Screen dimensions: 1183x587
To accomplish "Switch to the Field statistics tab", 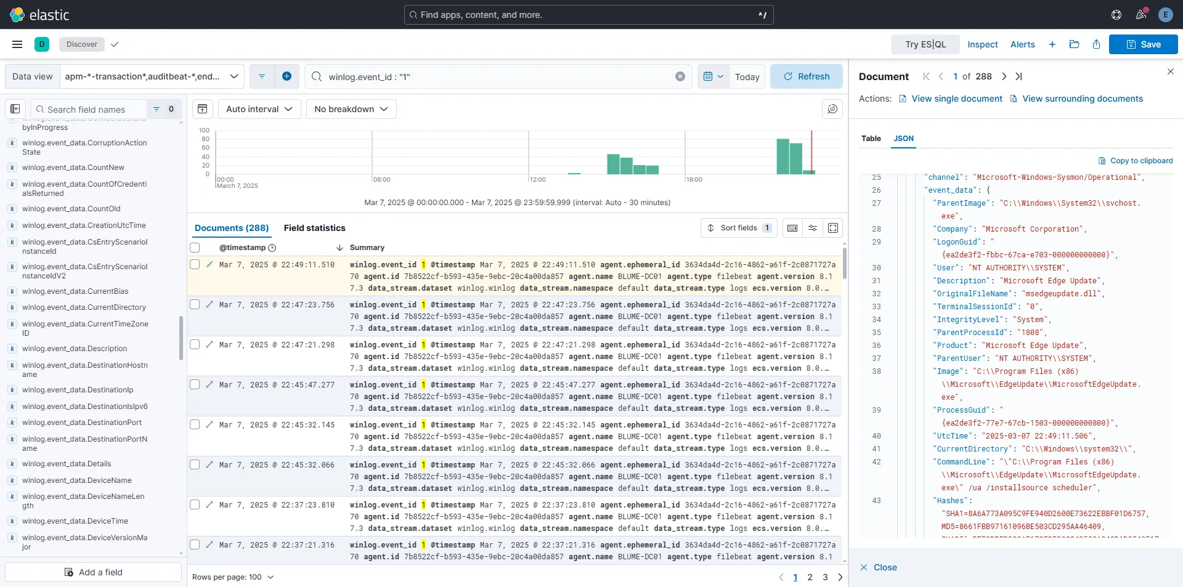I will [x=314, y=228].
